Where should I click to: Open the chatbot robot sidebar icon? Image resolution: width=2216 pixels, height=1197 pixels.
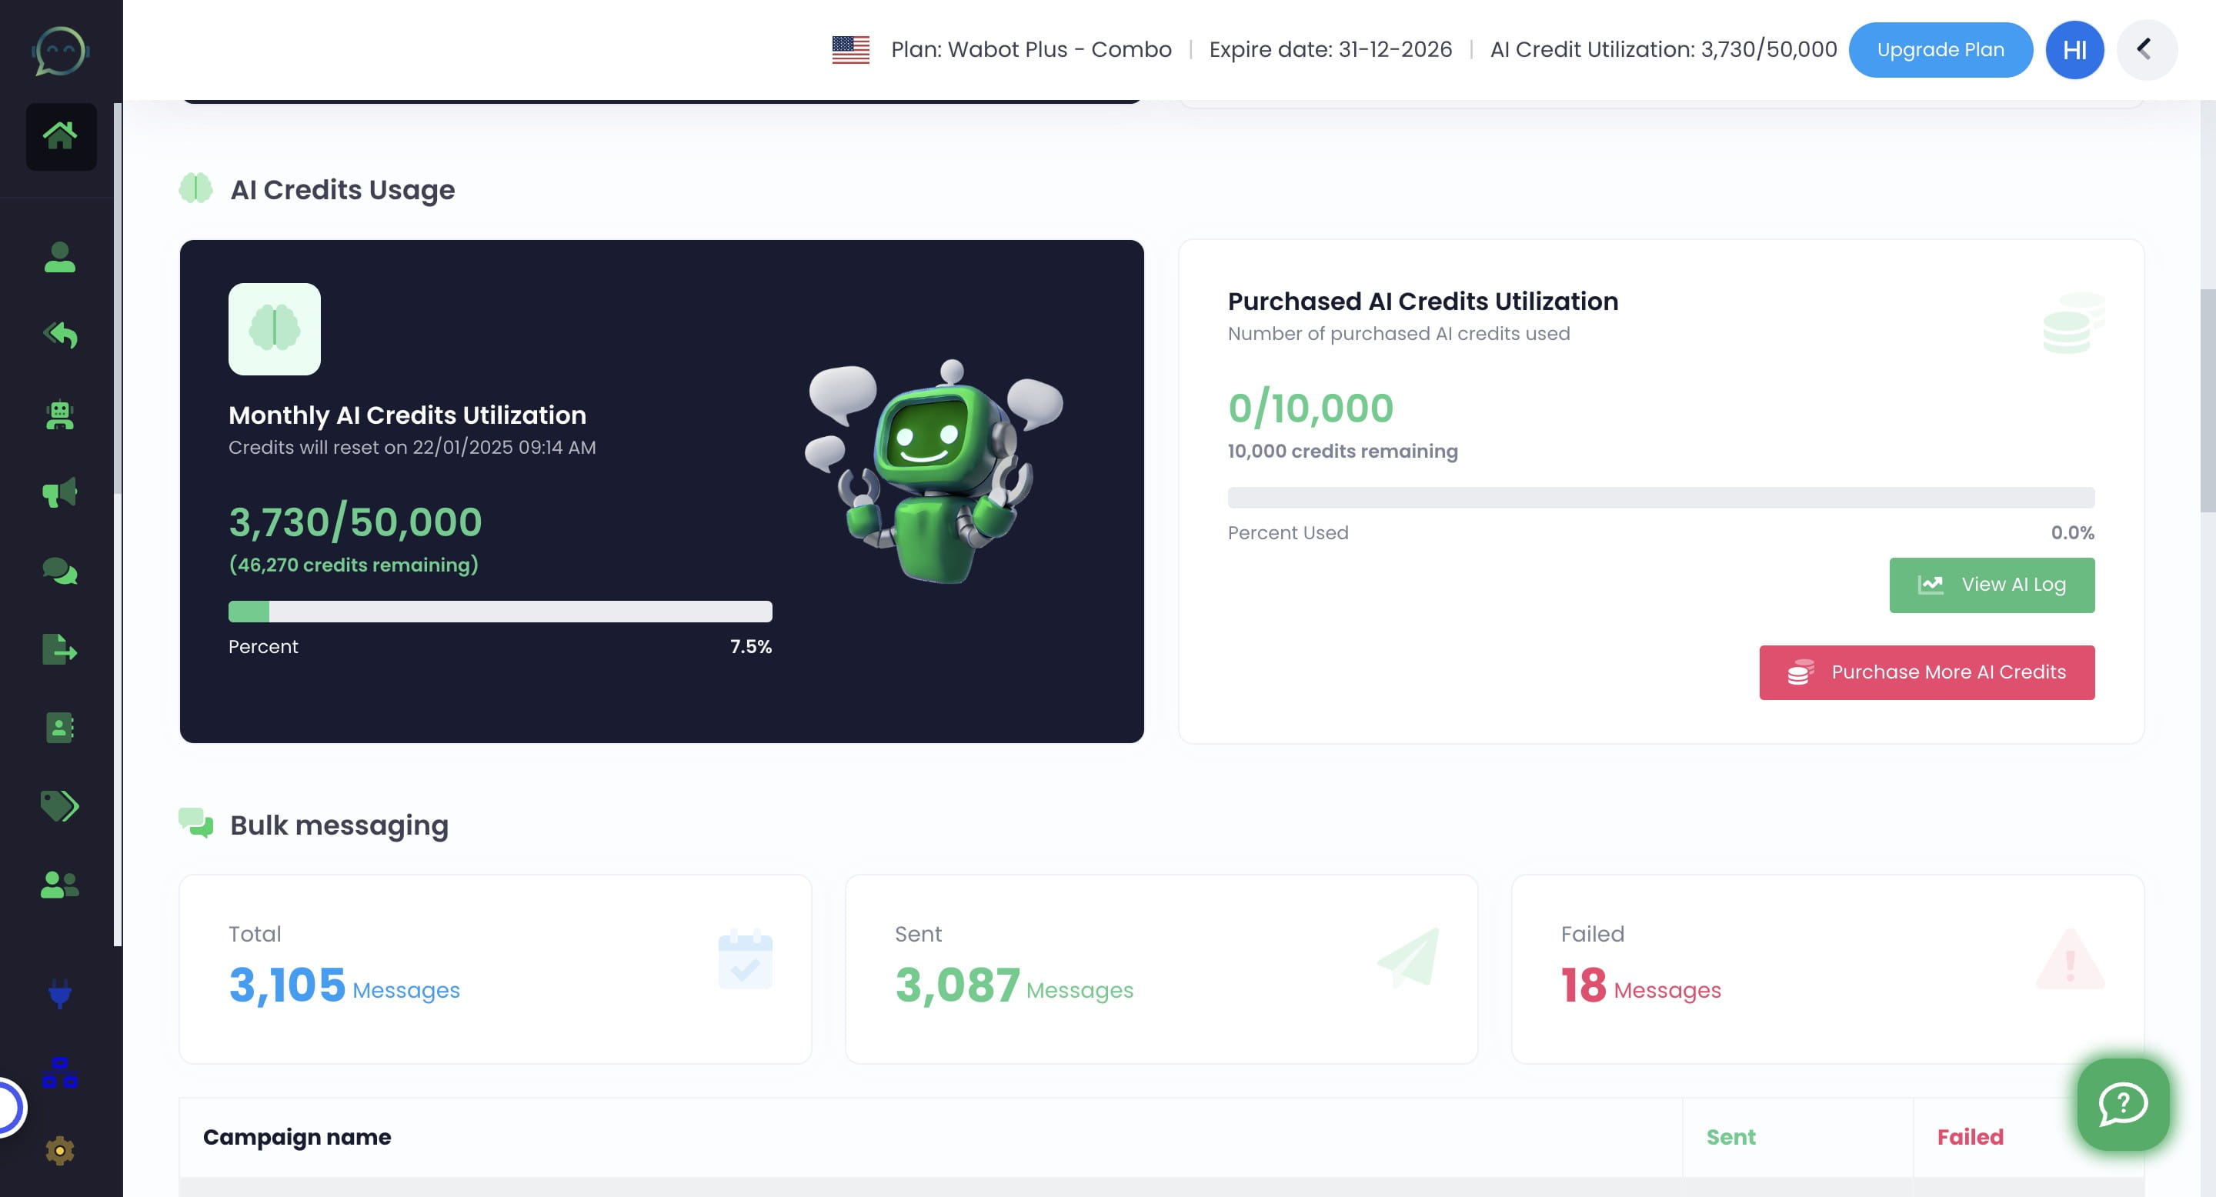59,415
